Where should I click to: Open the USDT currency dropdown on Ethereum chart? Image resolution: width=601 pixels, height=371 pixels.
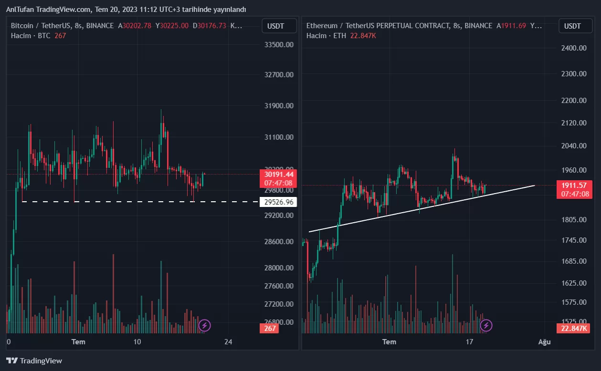tap(572, 26)
